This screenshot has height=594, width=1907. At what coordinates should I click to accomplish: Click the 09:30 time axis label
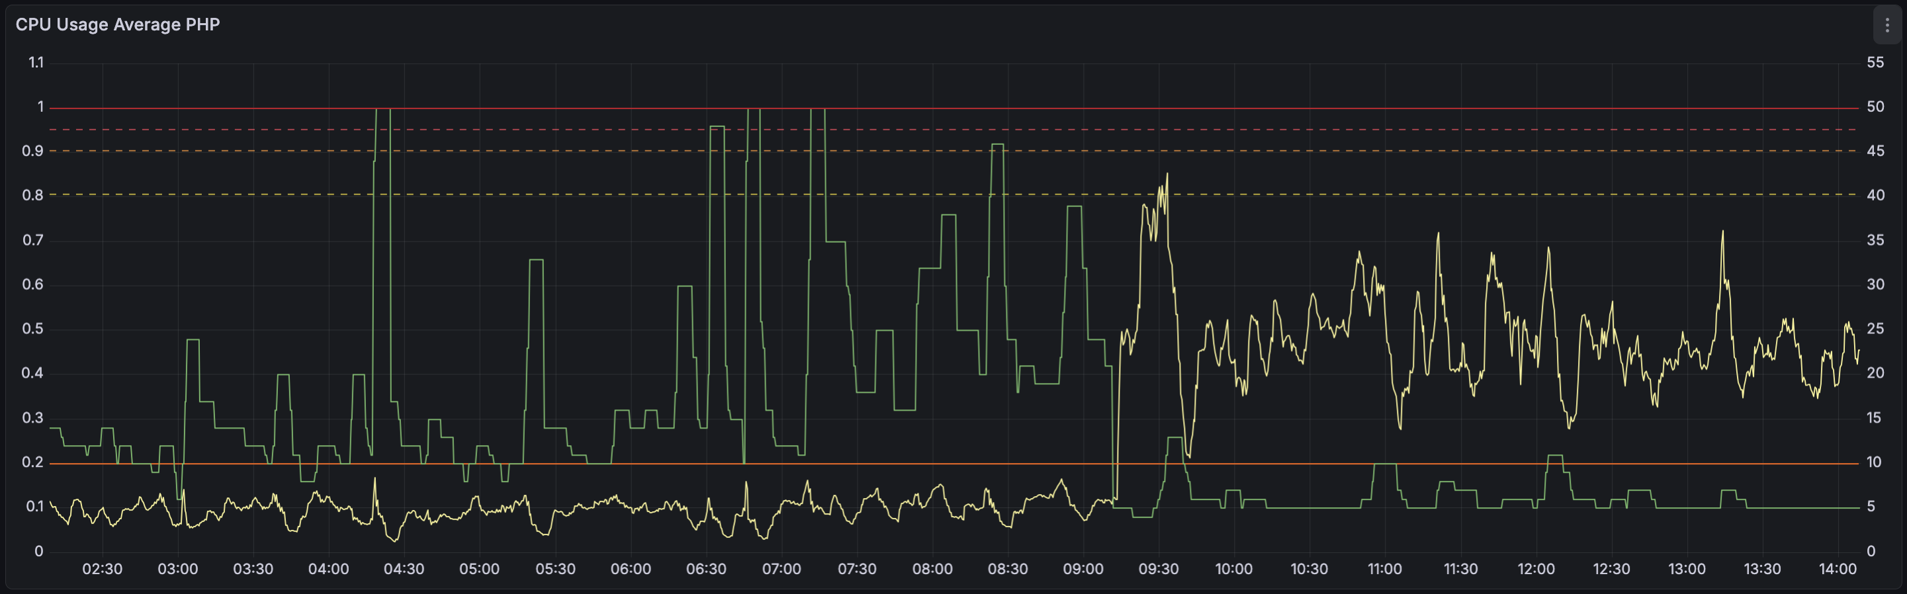point(1159,569)
